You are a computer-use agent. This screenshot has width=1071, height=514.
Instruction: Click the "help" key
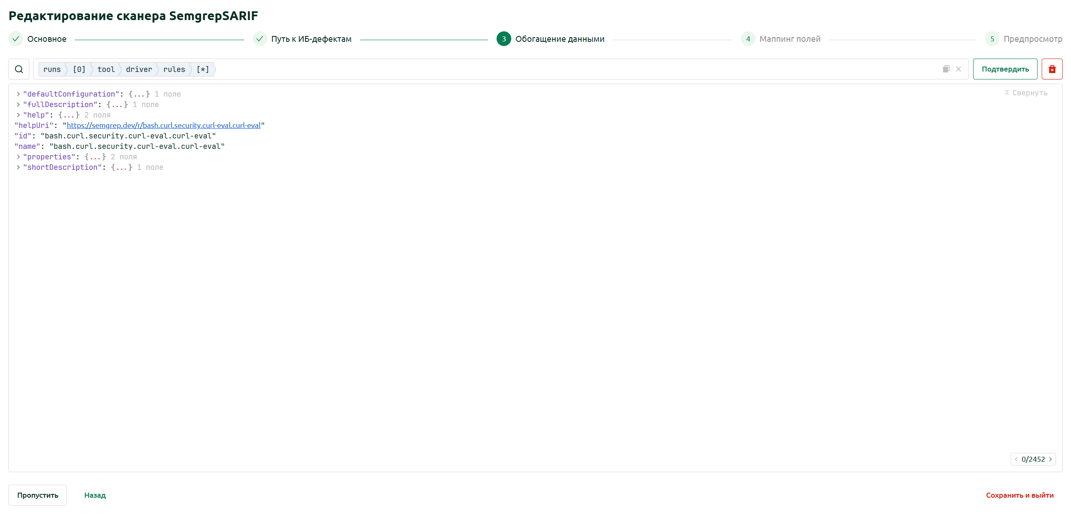[36, 115]
